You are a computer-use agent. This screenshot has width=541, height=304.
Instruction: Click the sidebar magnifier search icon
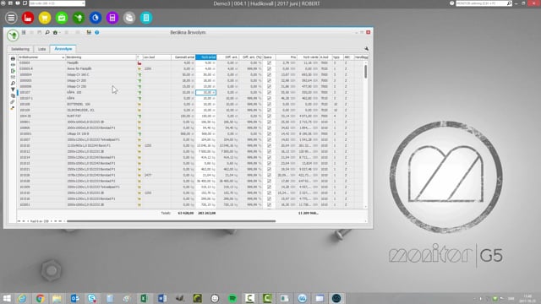[13, 84]
